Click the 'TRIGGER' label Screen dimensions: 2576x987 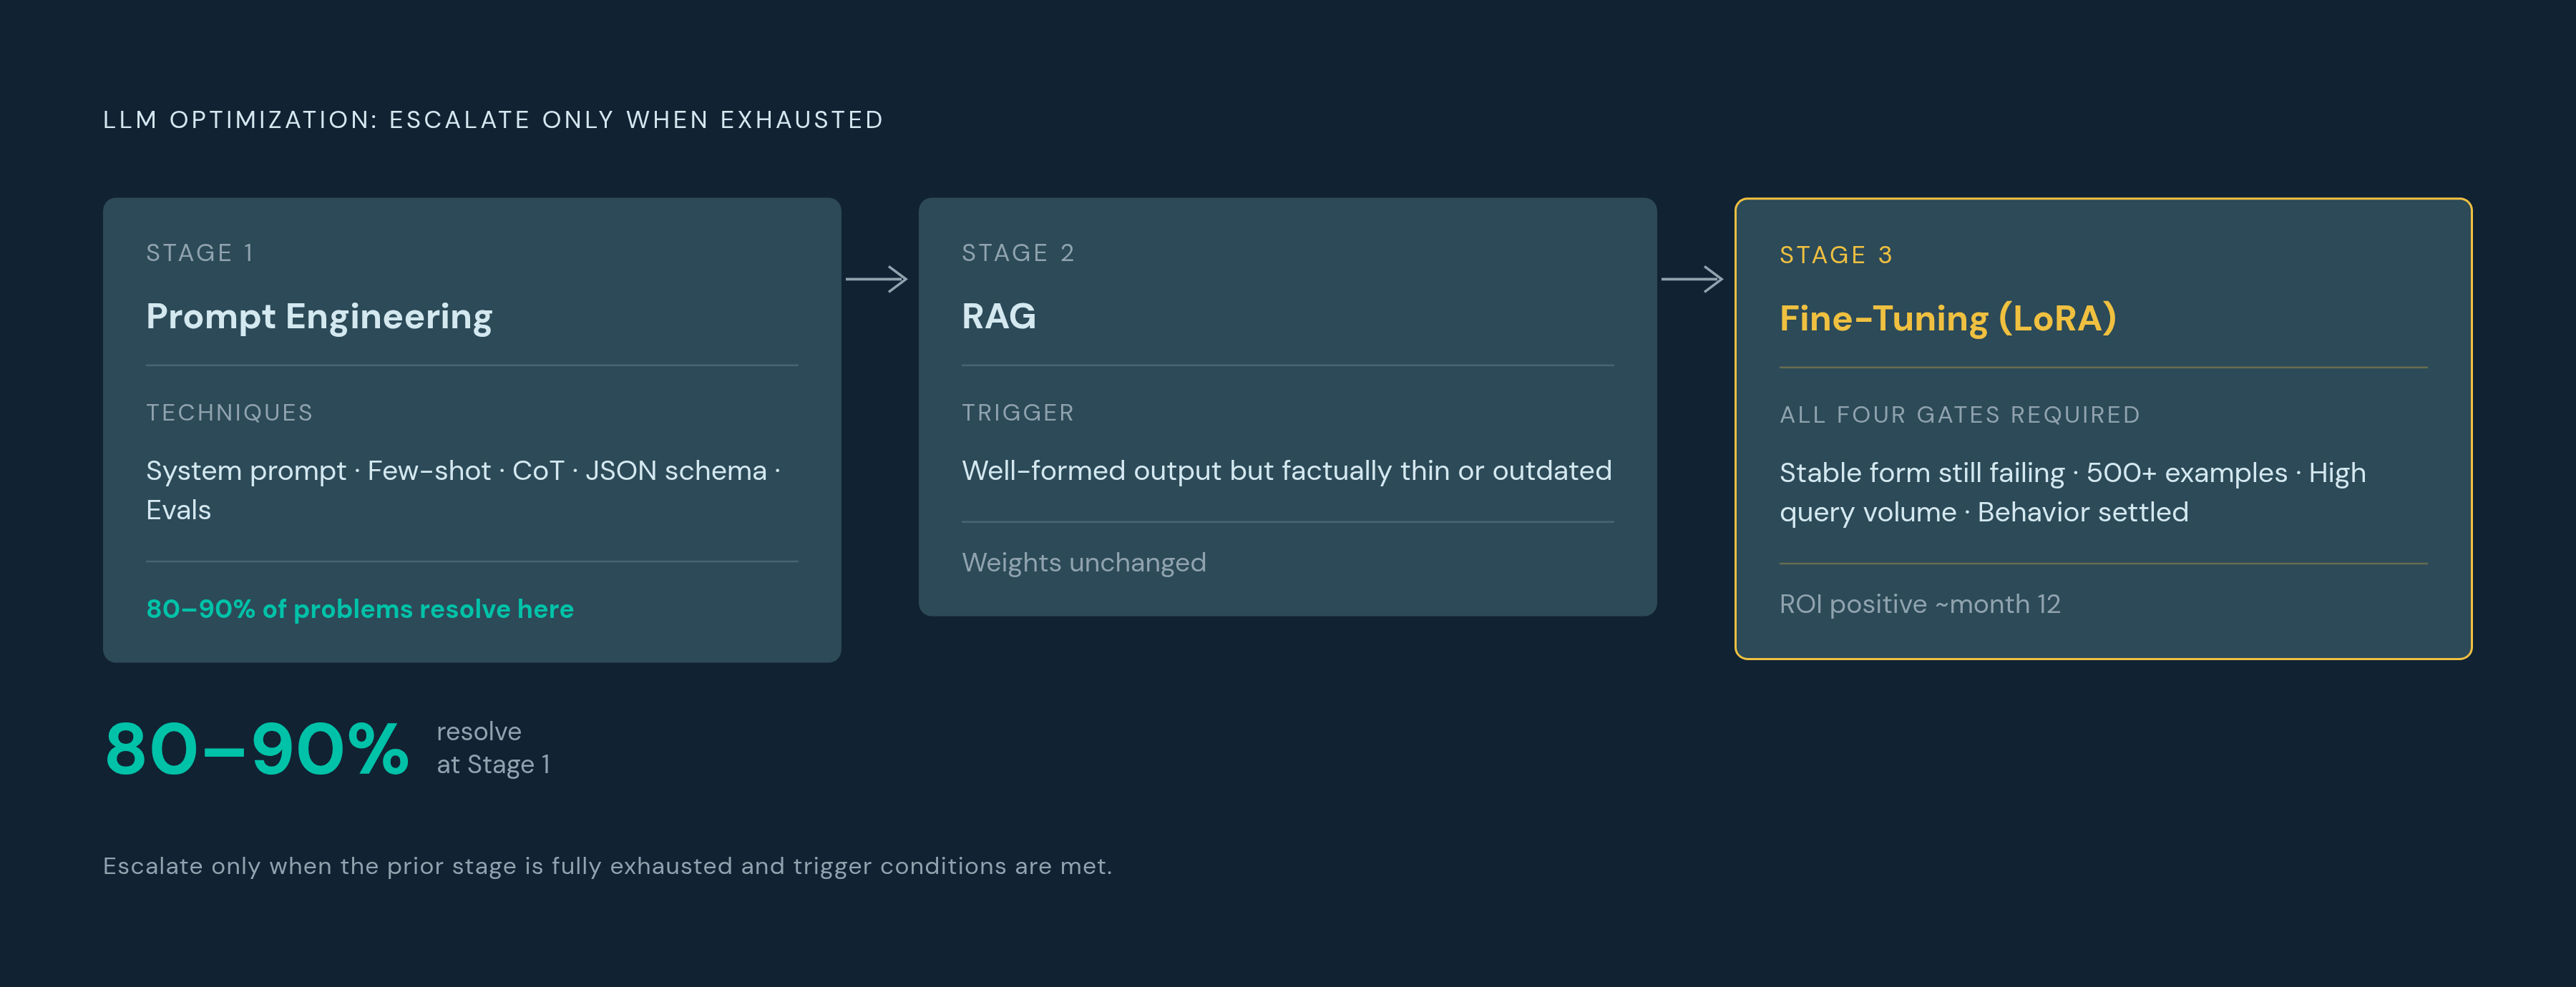[x=1018, y=413]
